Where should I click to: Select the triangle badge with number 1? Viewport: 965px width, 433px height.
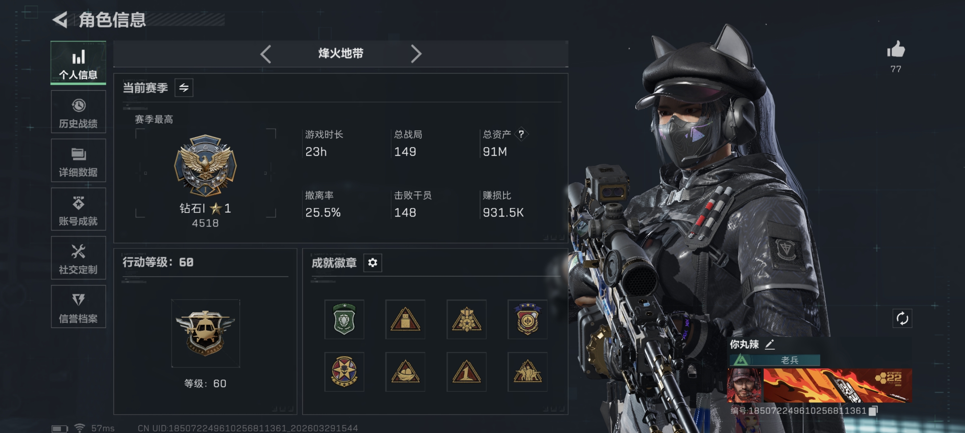tap(466, 372)
